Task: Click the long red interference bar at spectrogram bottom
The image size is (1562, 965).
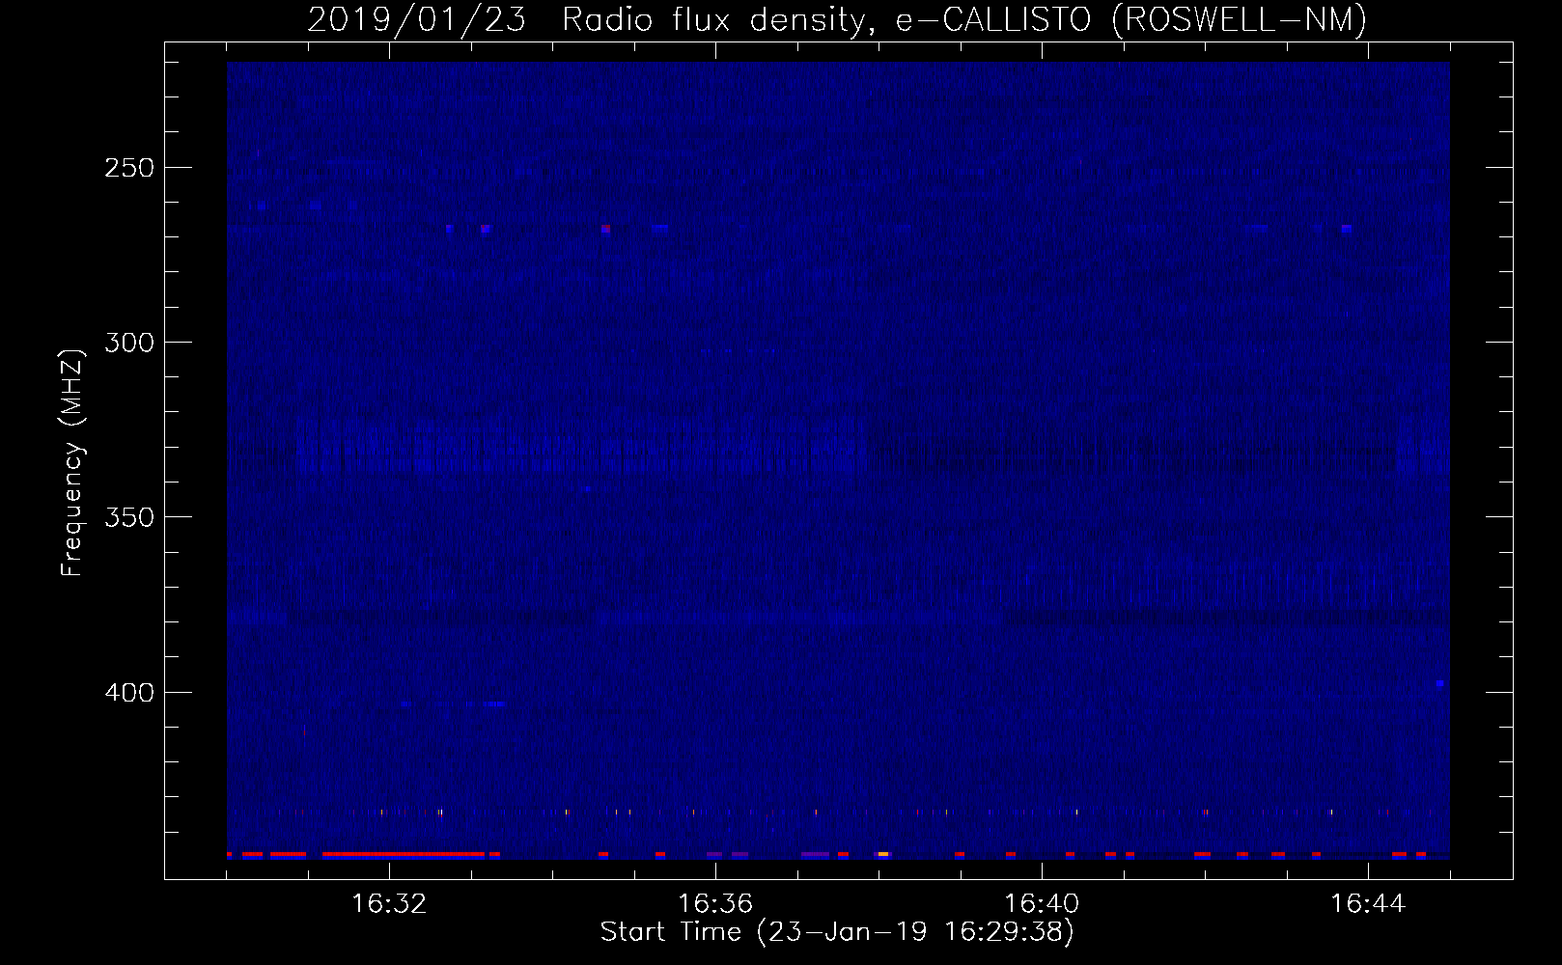Action: tap(403, 854)
